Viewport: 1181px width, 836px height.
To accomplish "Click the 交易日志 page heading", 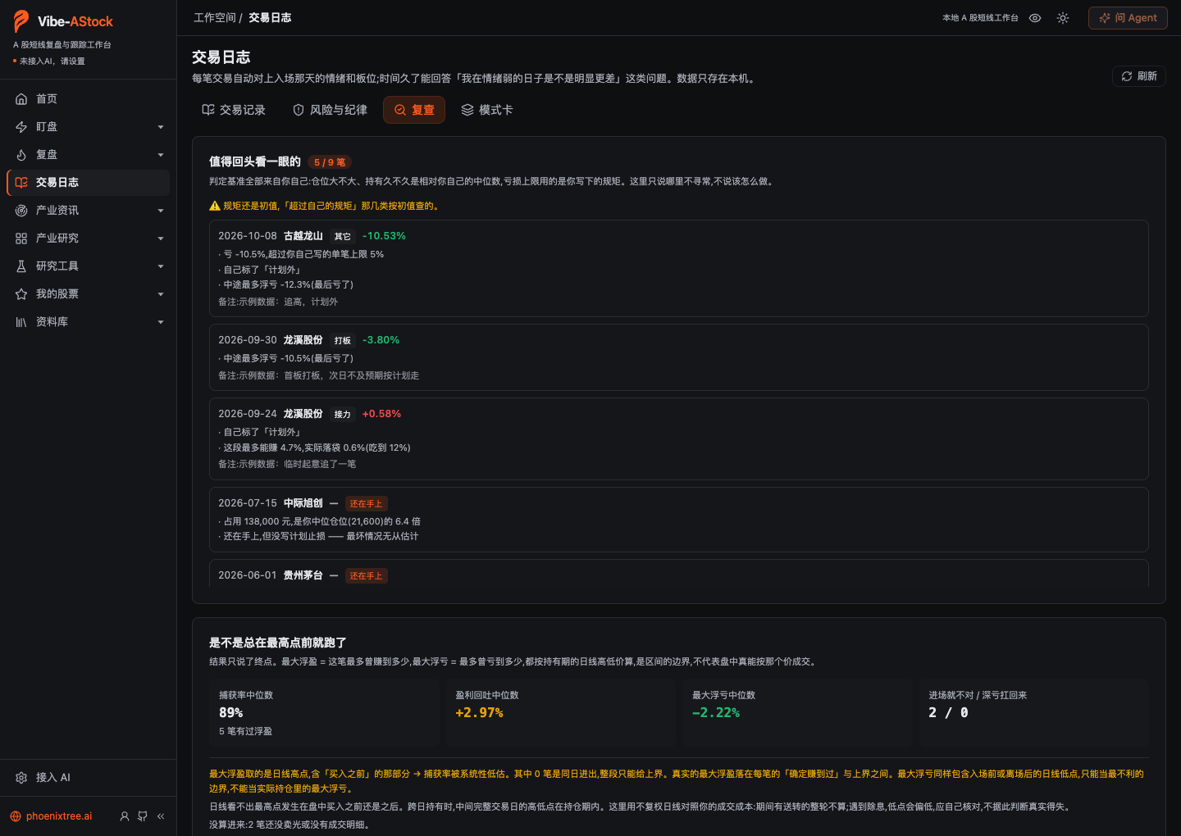I will pos(221,57).
